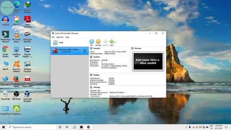Viewport: 231px width, 130px height.
Task: Open the File menu
Action: 53,37
